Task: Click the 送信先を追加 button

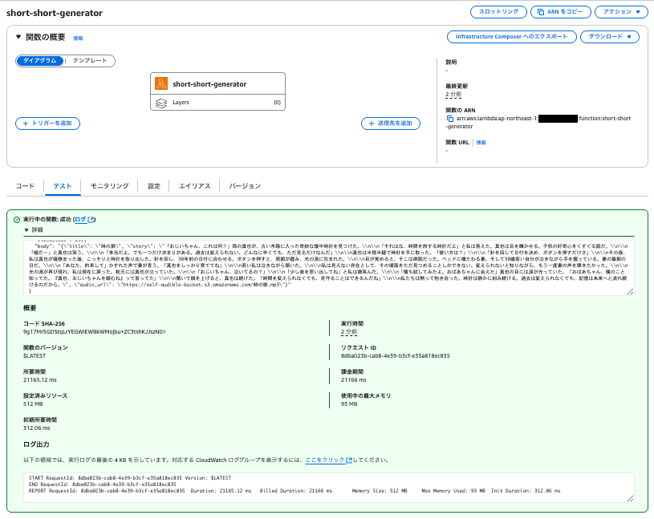Action: (x=391, y=124)
